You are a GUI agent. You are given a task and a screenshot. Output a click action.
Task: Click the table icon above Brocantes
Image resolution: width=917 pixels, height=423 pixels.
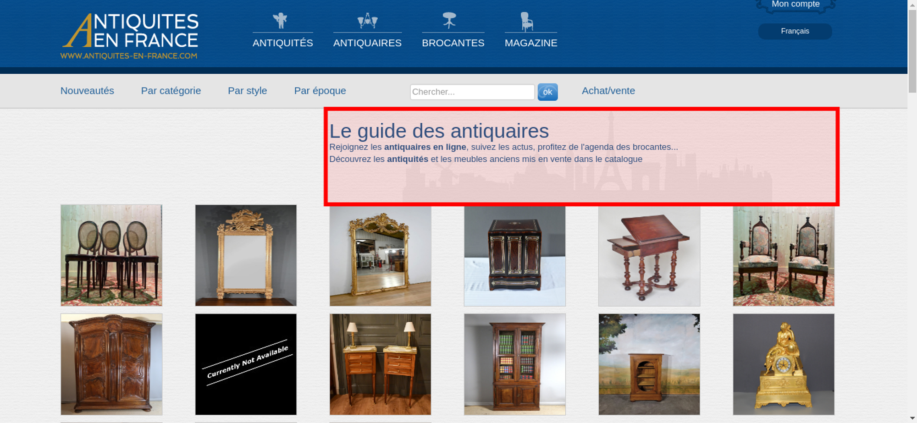449,21
